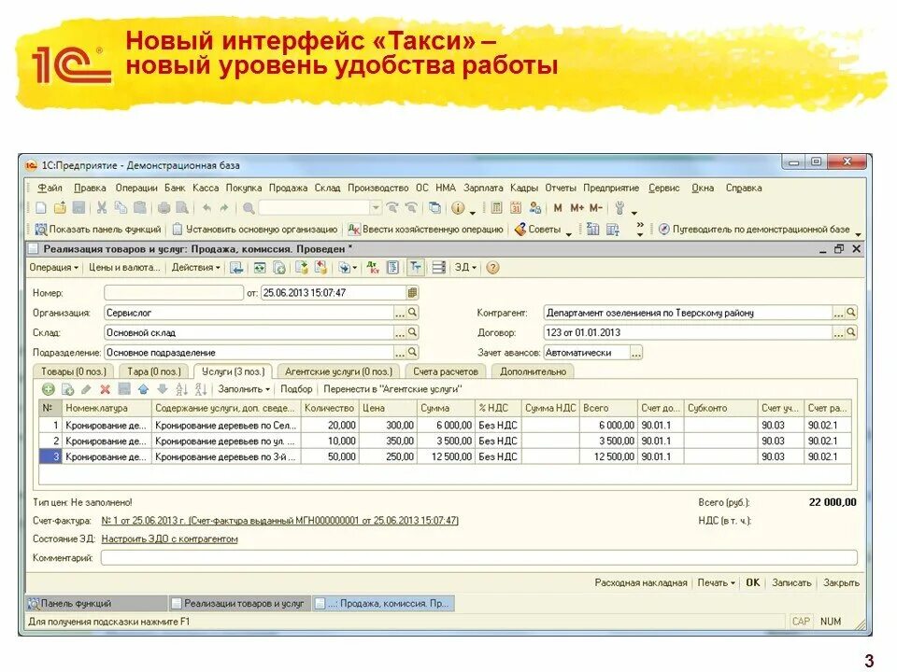Sort rows descending
This screenshot has height=672, width=897.
tap(200, 389)
